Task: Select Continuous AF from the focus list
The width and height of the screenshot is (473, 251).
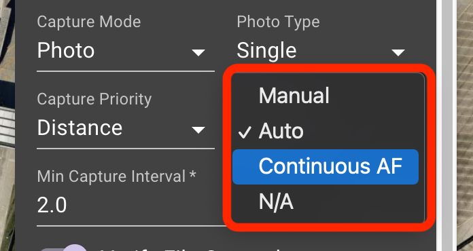Action: [x=325, y=167]
